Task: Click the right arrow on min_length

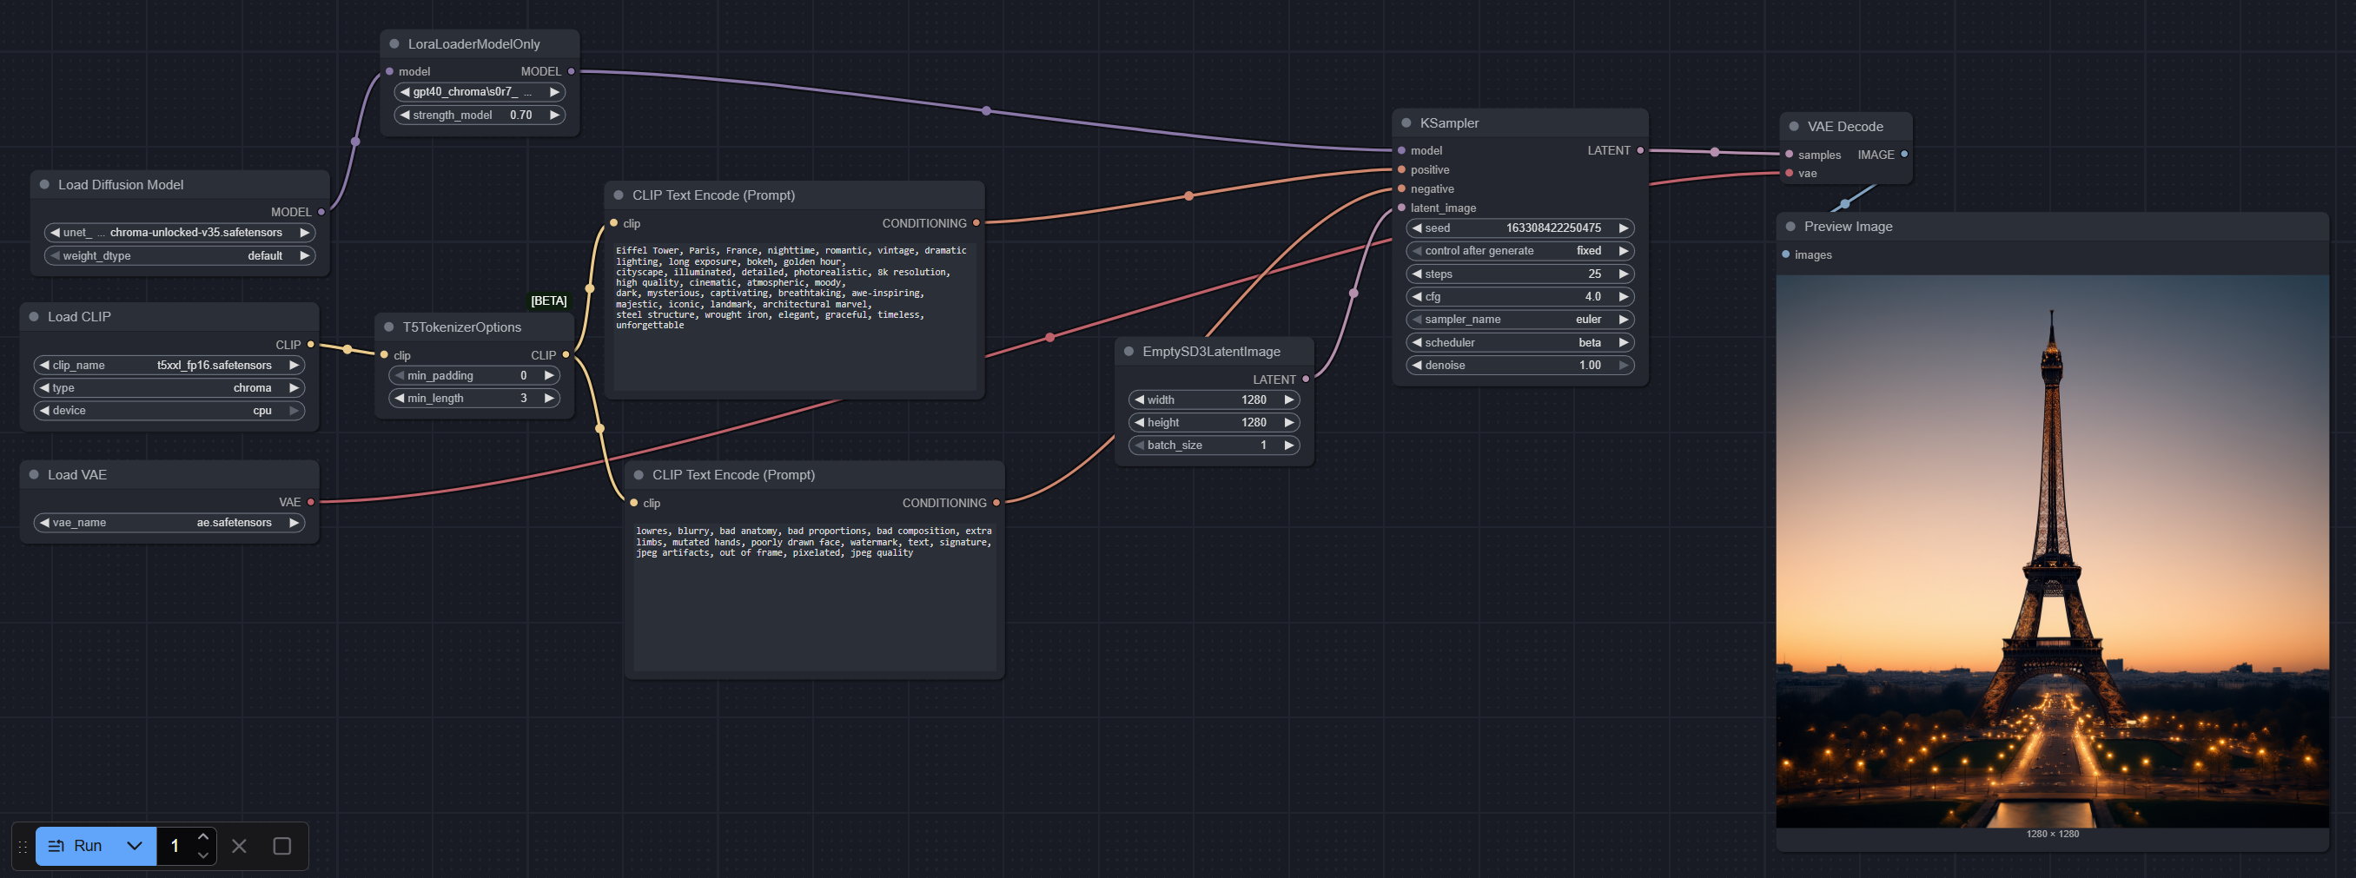Action: [x=549, y=399]
